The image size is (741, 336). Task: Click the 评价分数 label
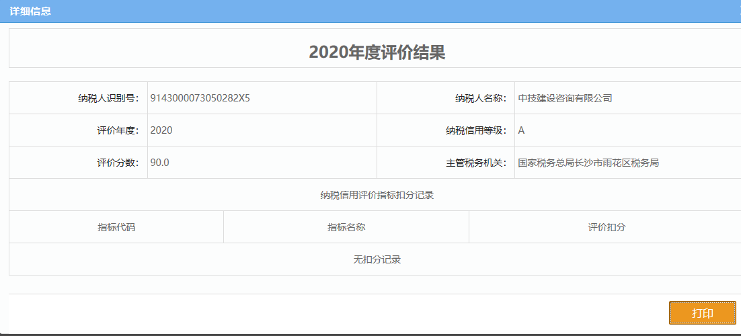click(x=118, y=163)
